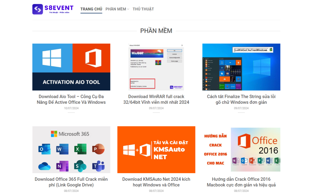This screenshot has width=316, height=194.
Task: Open the Download Aio Tool article title
Action: point(71,100)
